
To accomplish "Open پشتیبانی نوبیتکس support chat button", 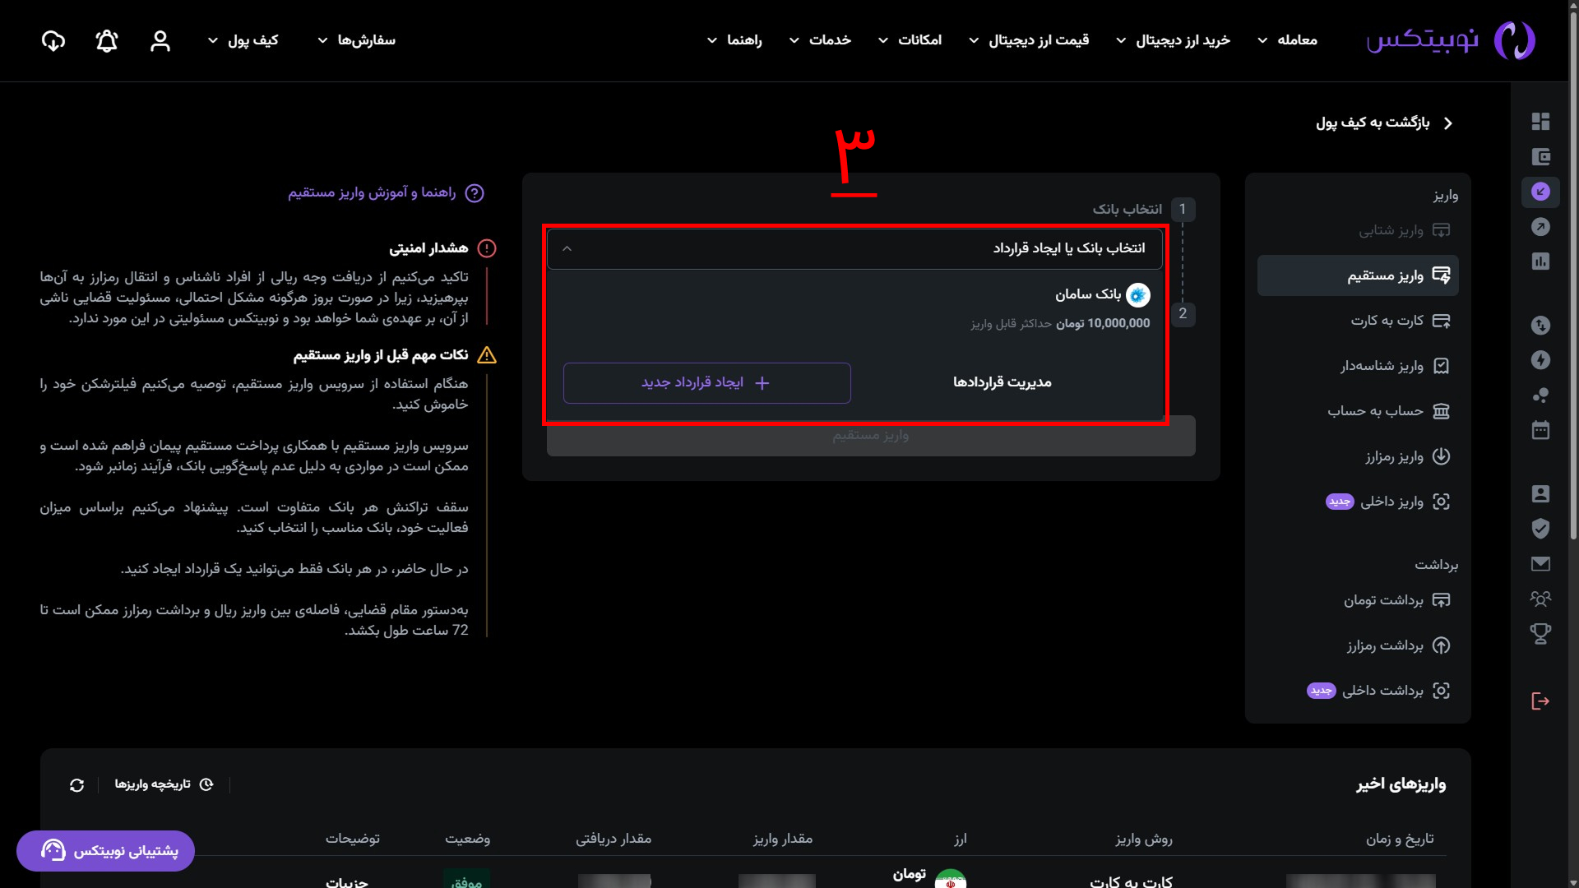I will (x=105, y=851).
